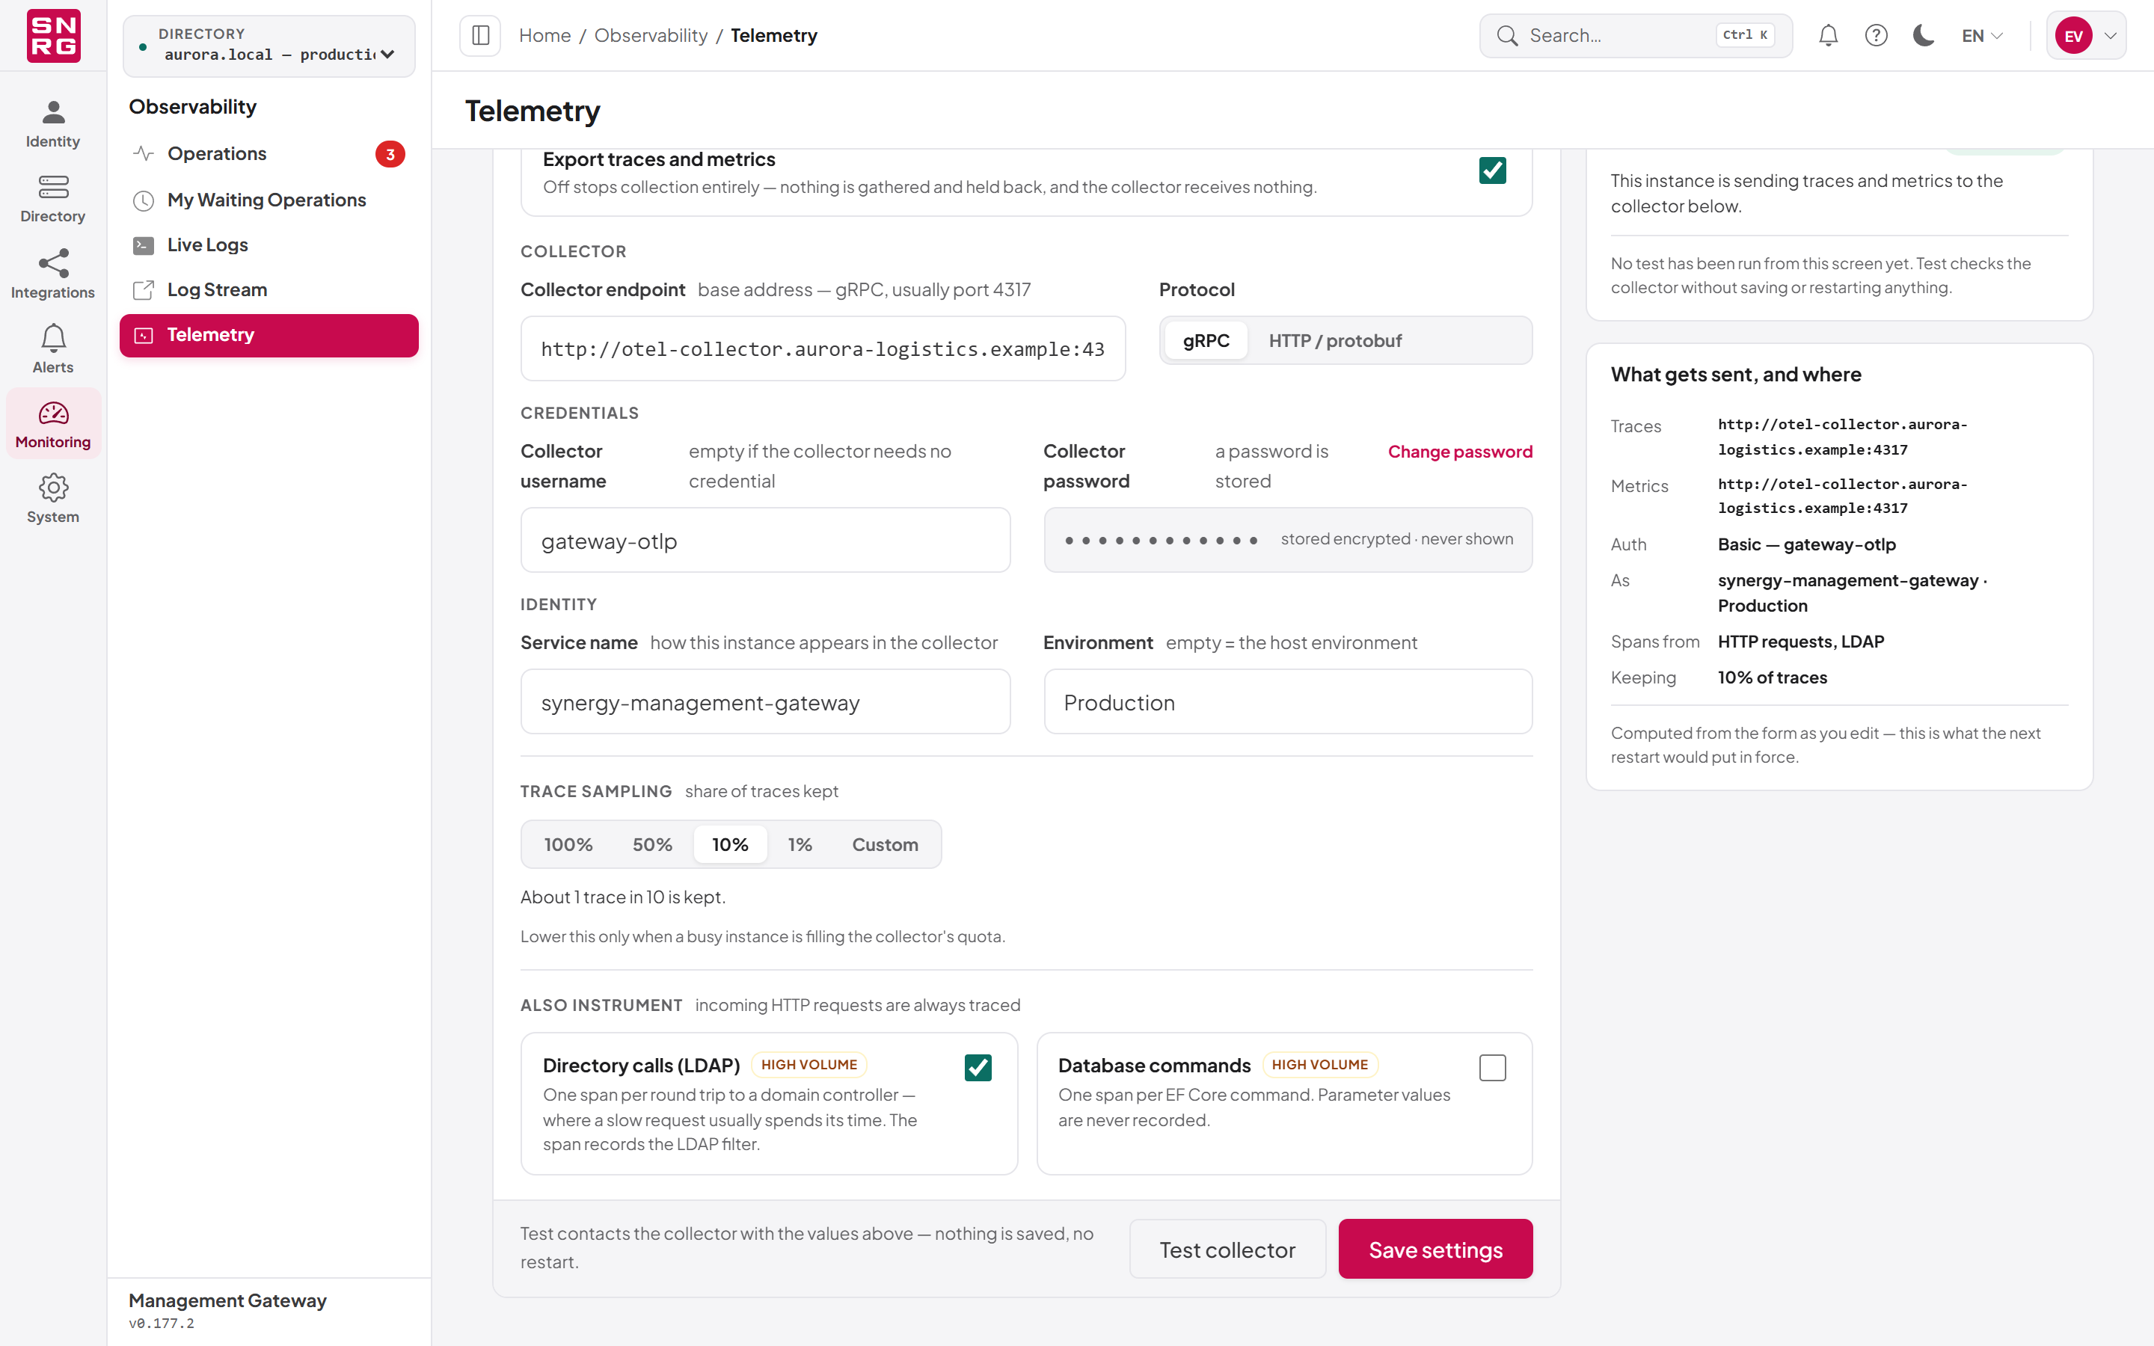The height and width of the screenshot is (1346, 2154).
Task: Open Operations in Observability menu
Action: pyautogui.click(x=269, y=154)
